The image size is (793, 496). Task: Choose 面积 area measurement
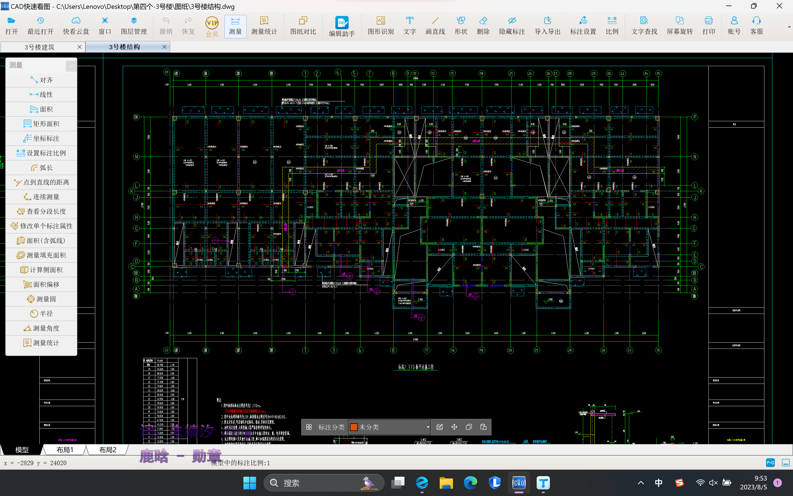[41, 109]
